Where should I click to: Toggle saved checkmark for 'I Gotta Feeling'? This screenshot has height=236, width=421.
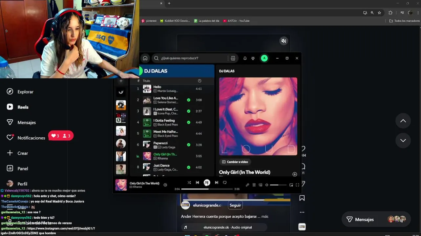coord(189,122)
